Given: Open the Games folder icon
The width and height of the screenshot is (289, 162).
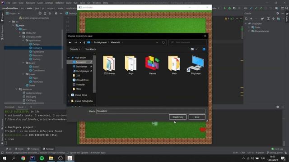Looking at the screenshot, I should point(153,65).
